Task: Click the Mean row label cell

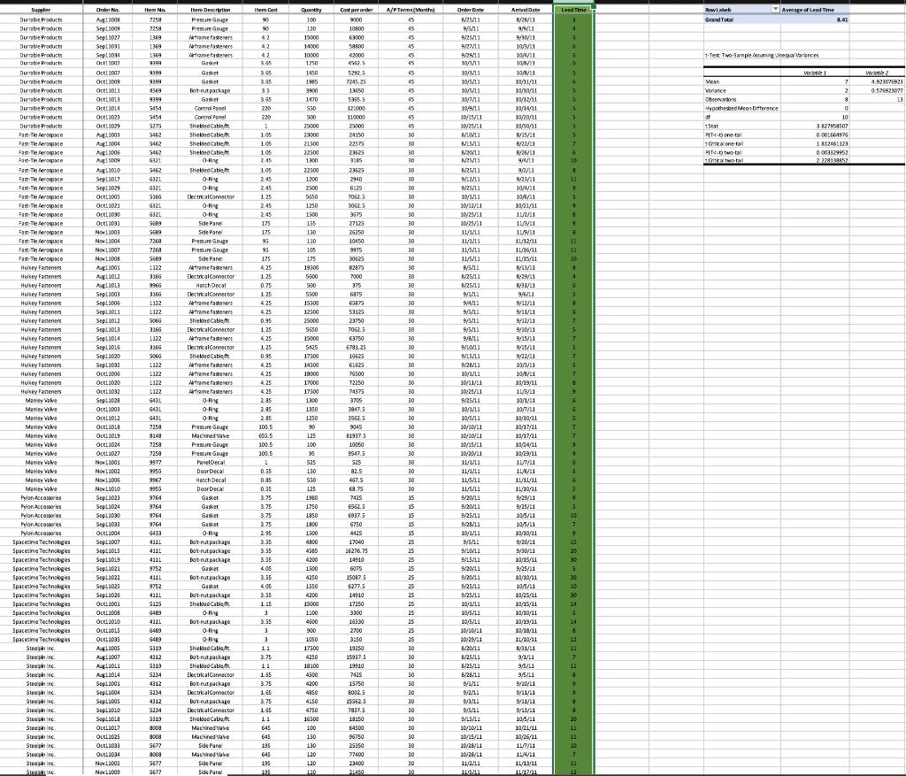Action: 712,81
